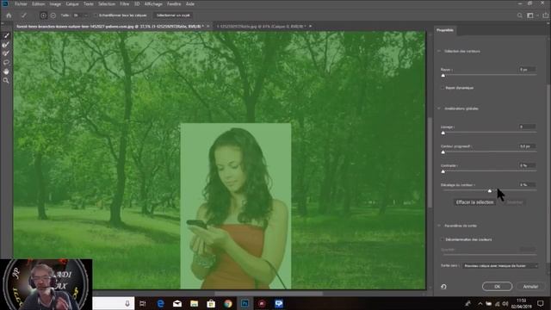551x310 pixels.
Task: Click the Décalage du contour slider handle
Action: (x=490, y=191)
